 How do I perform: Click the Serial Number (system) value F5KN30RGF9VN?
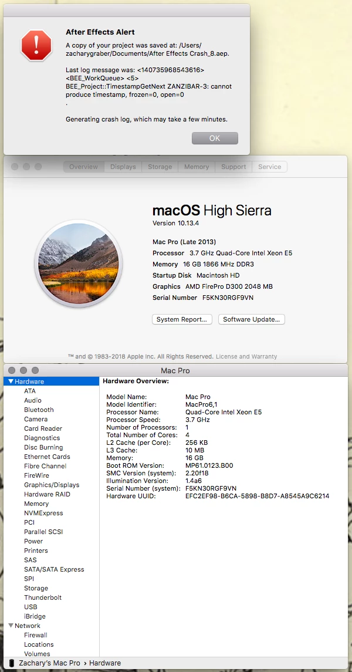coord(211,488)
